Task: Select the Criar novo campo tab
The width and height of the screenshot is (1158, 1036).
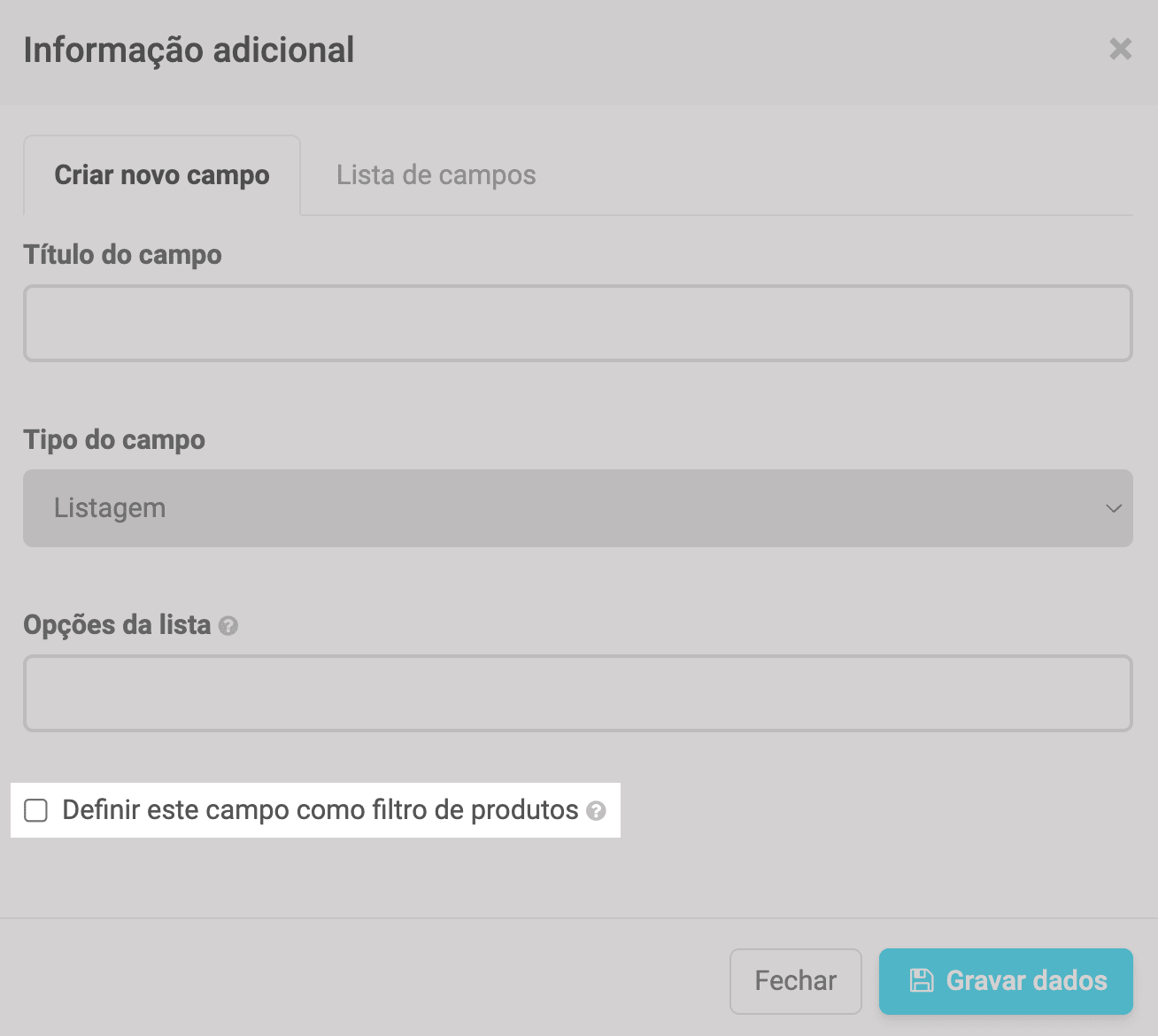Action: click(x=162, y=175)
